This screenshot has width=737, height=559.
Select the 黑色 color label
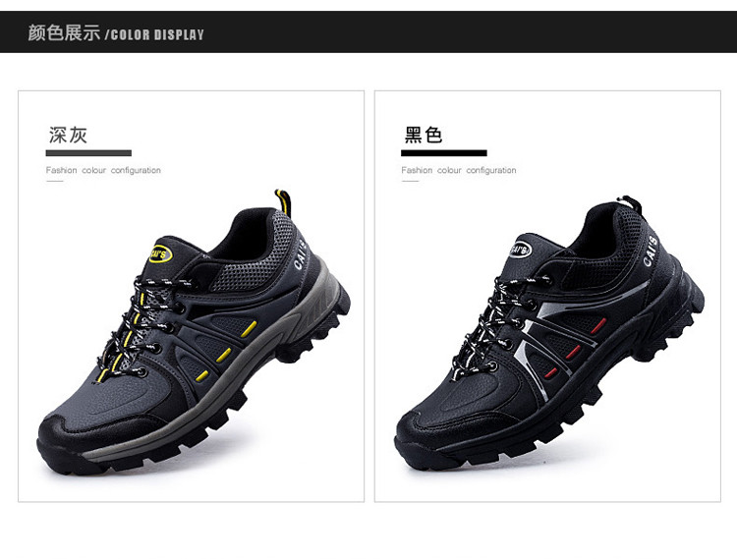click(424, 135)
